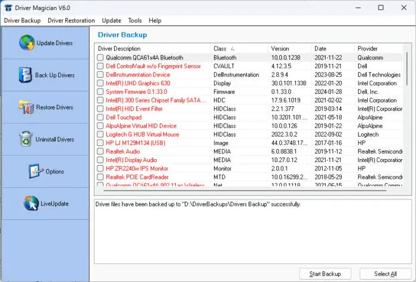Click the 'Logitech G HUB Virtual Mouse' entry
416x282 pixels.
[x=143, y=134]
